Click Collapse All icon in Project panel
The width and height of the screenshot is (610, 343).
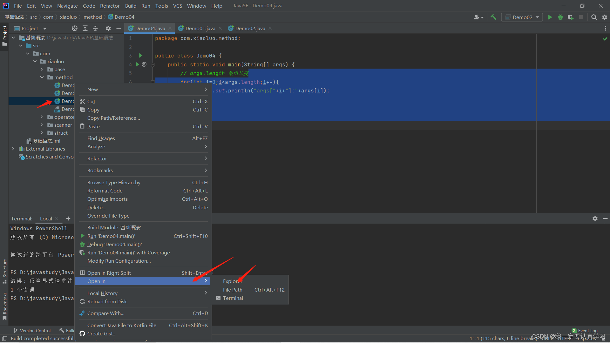coord(95,28)
